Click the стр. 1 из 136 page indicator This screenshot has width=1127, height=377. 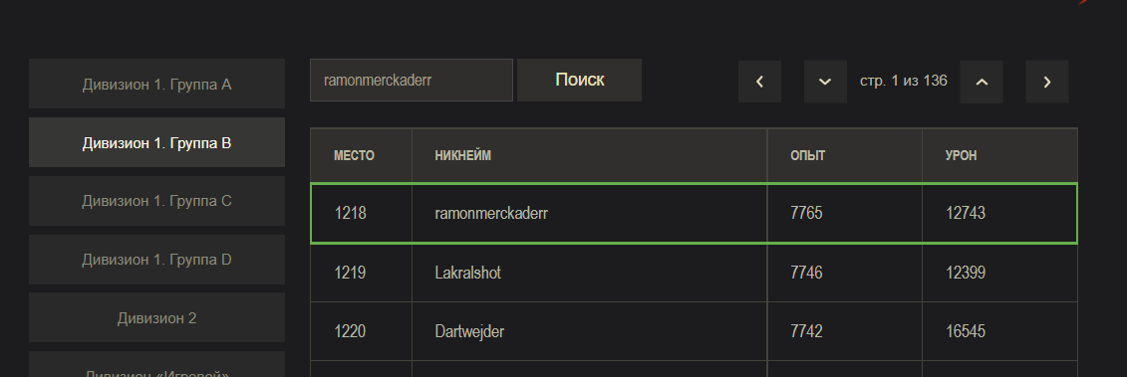[904, 81]
